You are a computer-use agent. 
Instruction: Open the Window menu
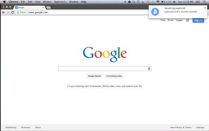click(x=74, y=2)
